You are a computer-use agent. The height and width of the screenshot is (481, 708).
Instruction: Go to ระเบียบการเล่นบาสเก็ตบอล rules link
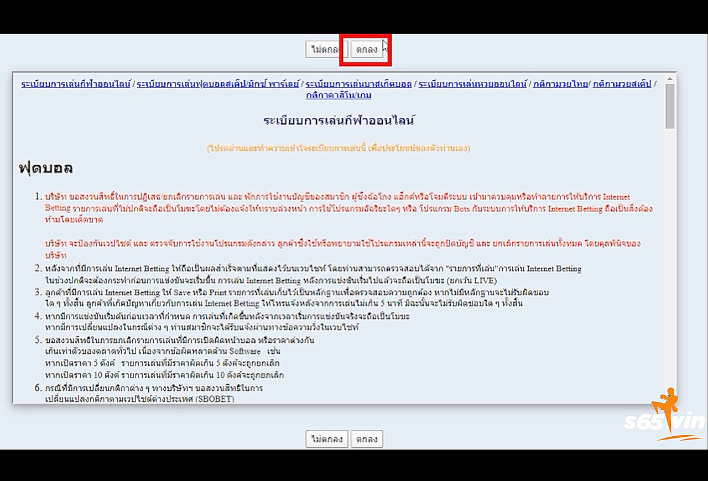coord(358,84)
